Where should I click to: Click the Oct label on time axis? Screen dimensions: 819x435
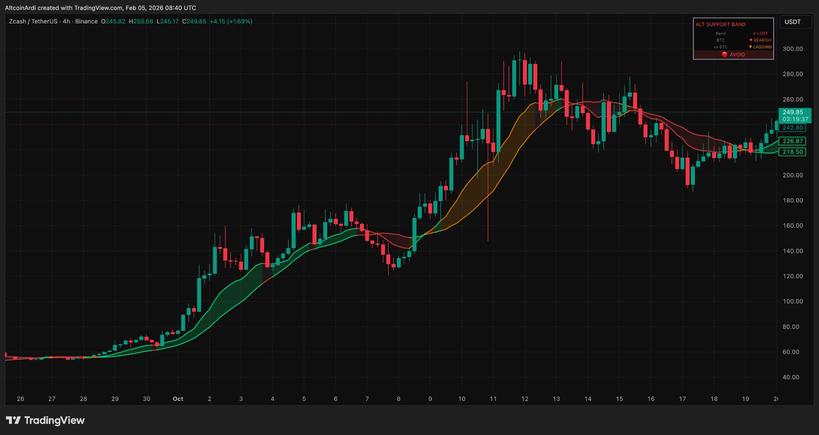point(178,399)
